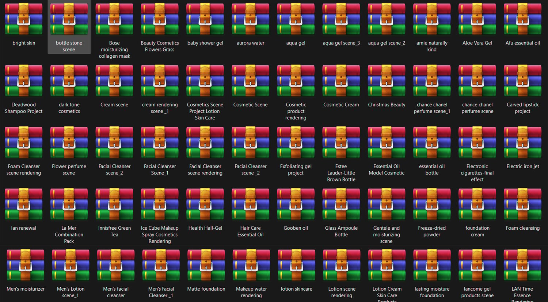Click the baby shower gel file name
The width and height of the screenshot is (548, 302).
[x=205, y=43]
